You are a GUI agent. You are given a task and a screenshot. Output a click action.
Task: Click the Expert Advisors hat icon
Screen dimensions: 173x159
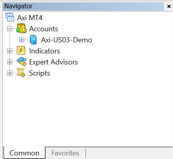coord(21,61)
